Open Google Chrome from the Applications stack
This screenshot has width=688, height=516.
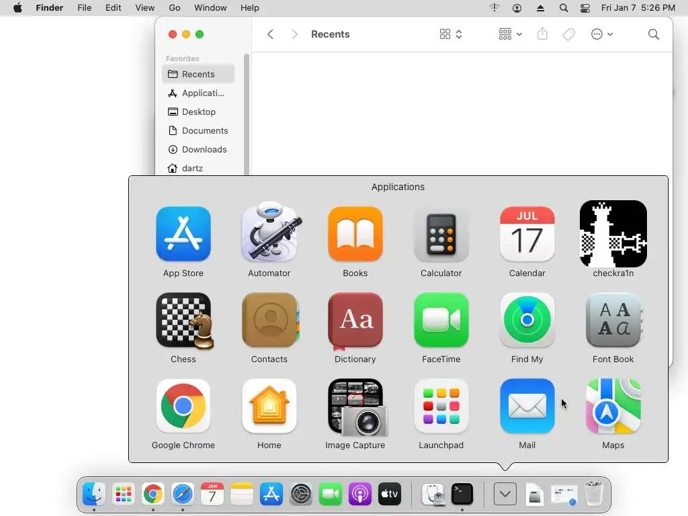pyautogui.click(x=183, y=406)
